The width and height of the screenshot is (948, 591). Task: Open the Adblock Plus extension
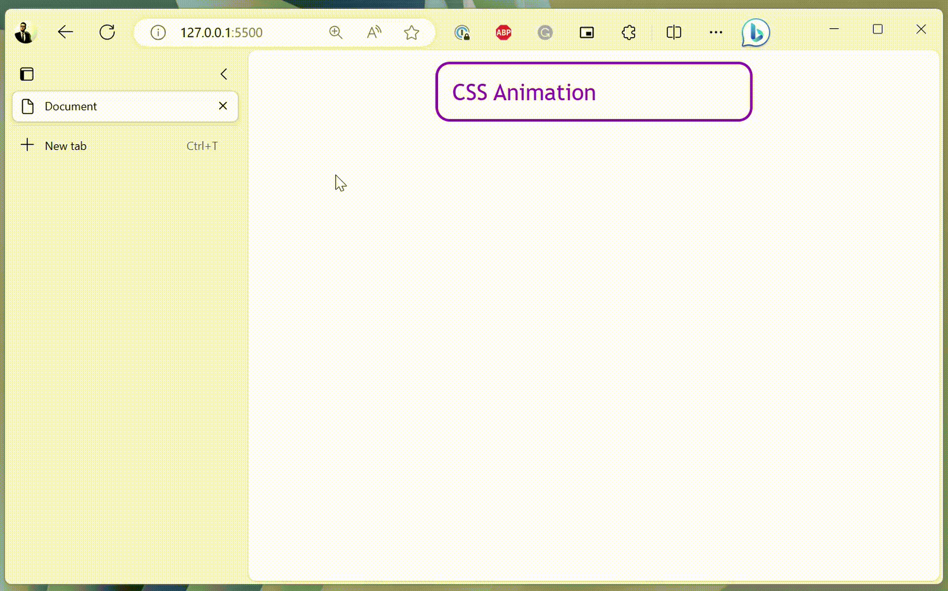(x=504, y=33)
